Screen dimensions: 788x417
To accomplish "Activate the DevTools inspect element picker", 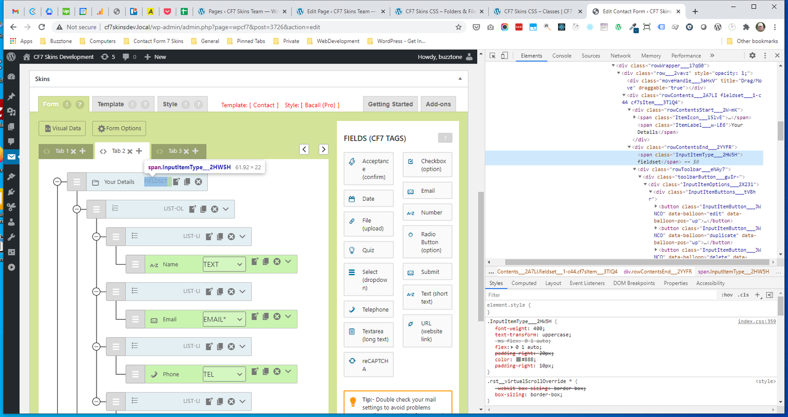I will point(492,56).
